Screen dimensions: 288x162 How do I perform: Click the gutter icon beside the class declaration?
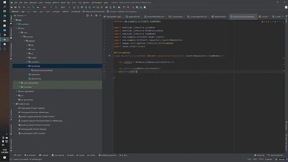(x=109, y=56)
